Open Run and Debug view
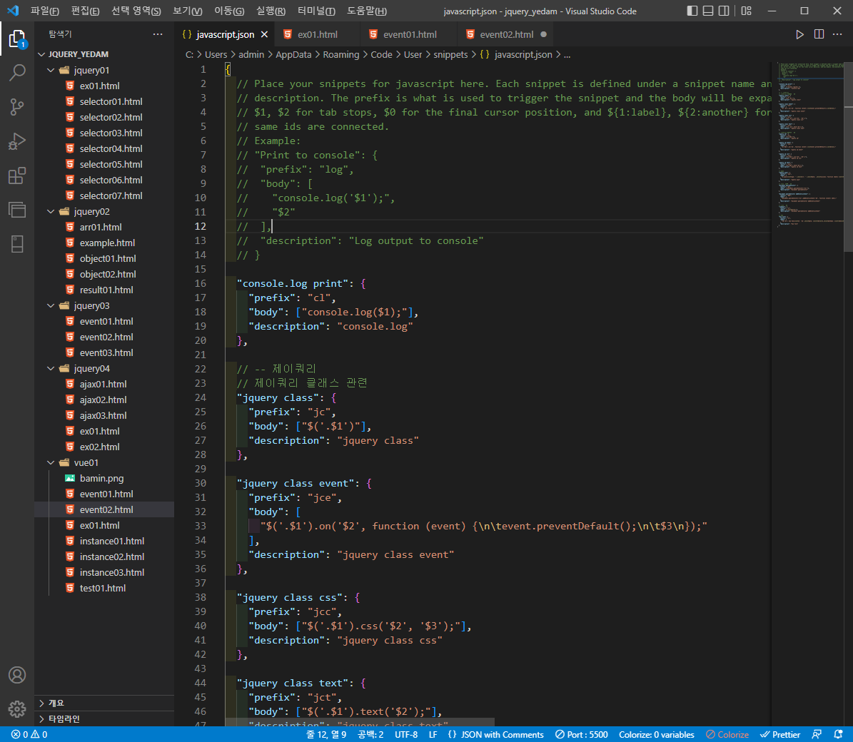 [x=17, y=141]
